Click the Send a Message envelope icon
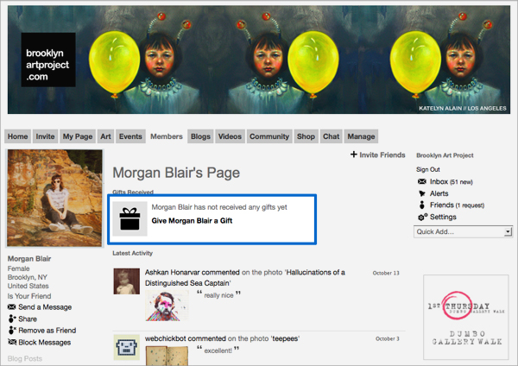The height and width of the screenshot is (366, 518). (11, 307)
